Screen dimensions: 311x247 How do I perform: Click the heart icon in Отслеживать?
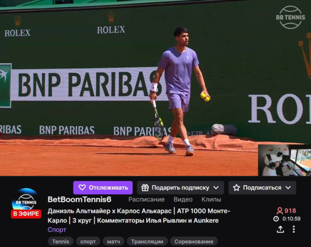(82, 188)
